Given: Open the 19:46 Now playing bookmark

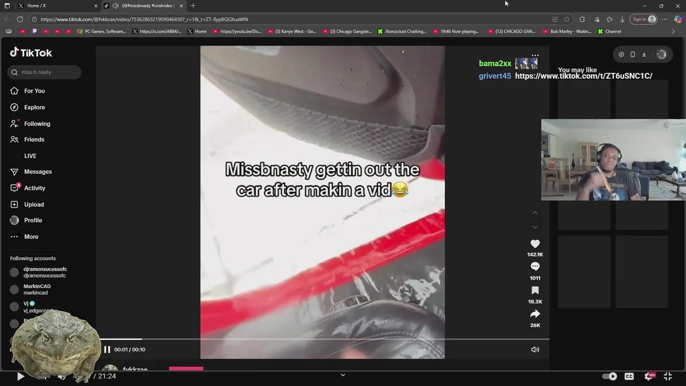Looking at the screenshot, I should (456, 32).
